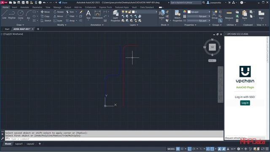Open the object color ByLayer dropdown

point(199,12)
